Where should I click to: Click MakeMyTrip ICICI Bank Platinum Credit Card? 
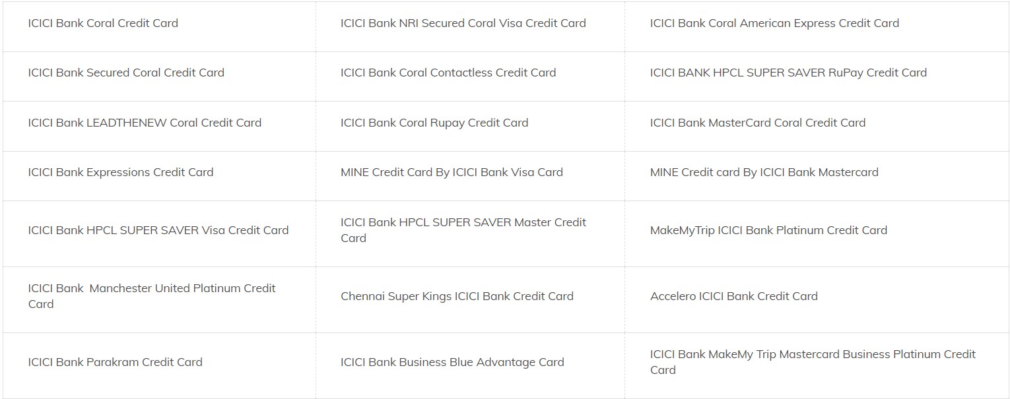tap(768, 230)
